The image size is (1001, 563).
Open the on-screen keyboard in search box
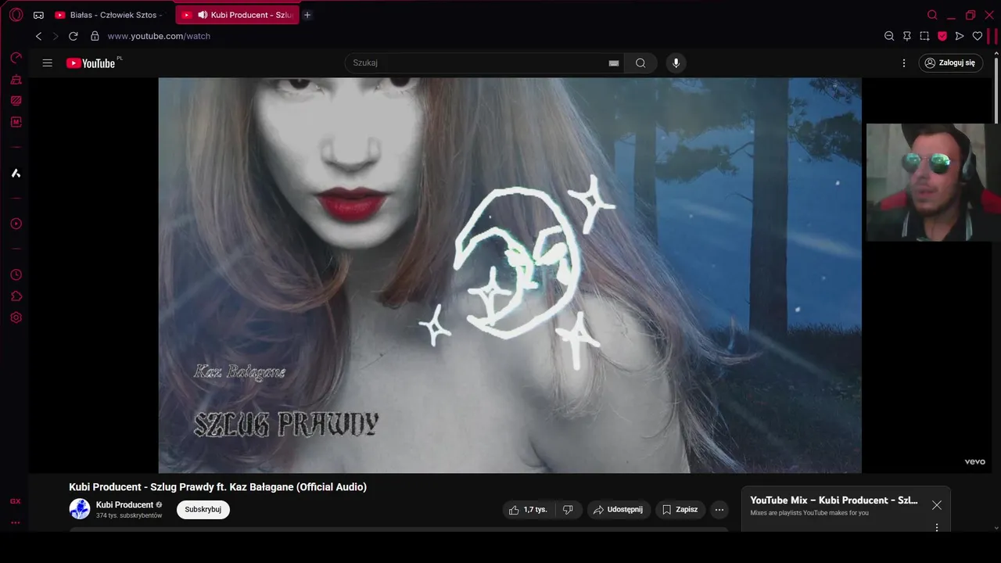point(614,63)
